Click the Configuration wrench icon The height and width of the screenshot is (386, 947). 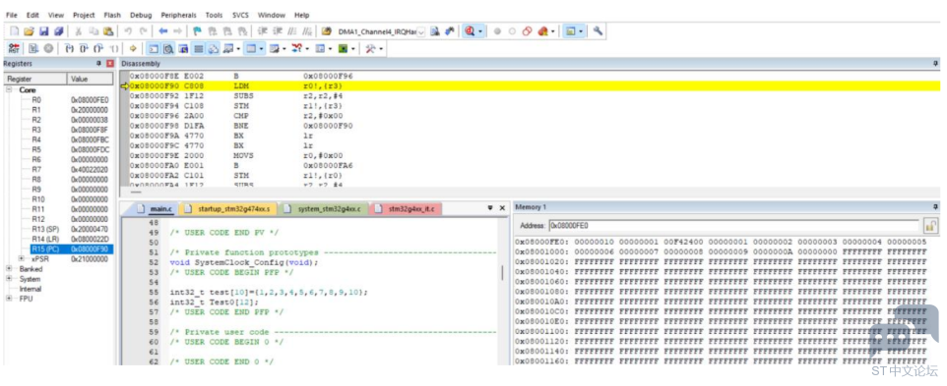click(x=598, y=31)
